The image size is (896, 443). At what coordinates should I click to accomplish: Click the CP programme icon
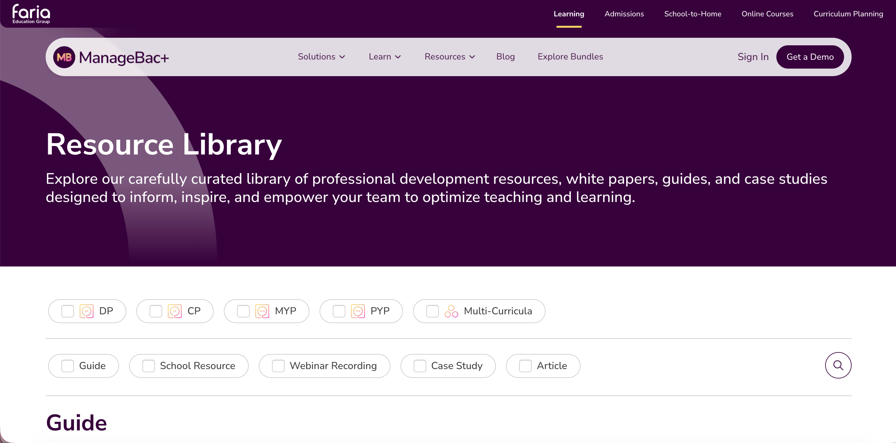point(175,311)
